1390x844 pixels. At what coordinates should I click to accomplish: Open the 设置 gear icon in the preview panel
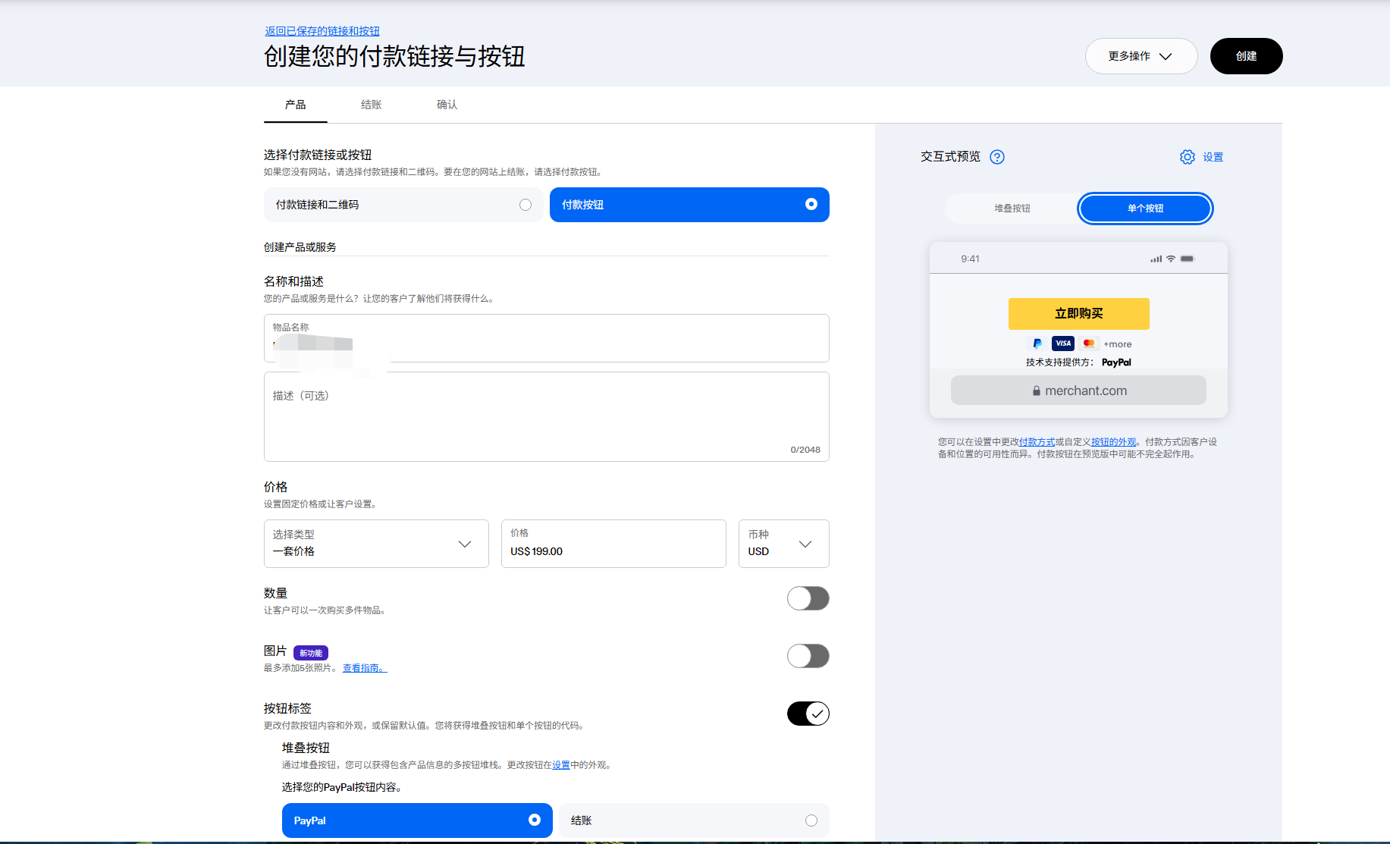[1188, 157]
